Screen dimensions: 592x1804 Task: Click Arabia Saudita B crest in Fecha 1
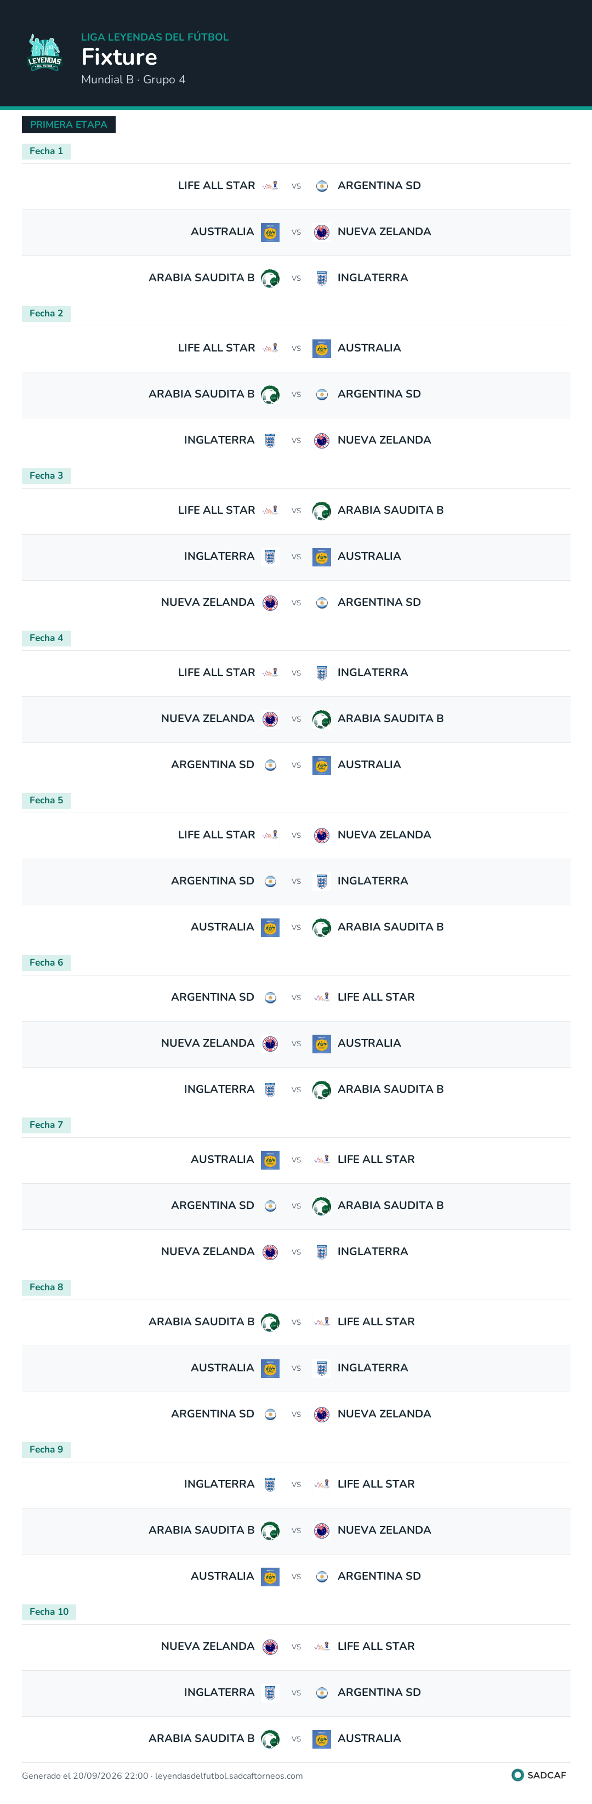click(x=270, y=278)
